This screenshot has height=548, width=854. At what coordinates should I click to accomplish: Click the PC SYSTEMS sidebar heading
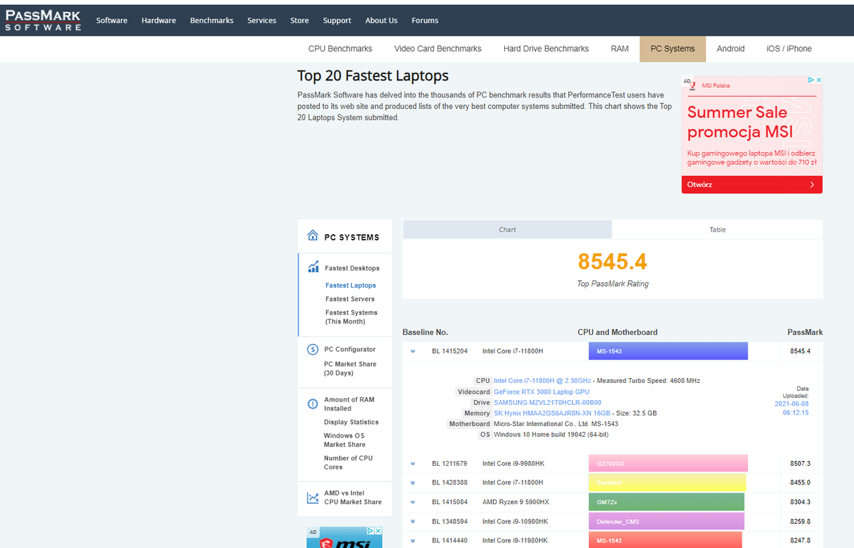(x=351, y=237)
